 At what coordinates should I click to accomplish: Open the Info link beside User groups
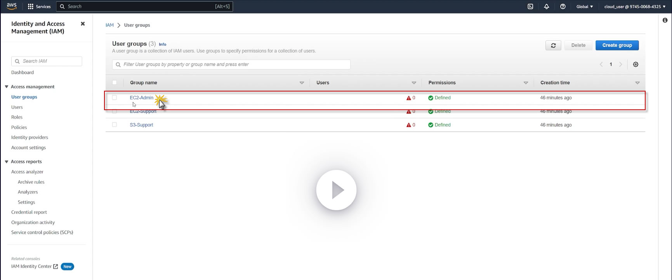coord(162,44)
